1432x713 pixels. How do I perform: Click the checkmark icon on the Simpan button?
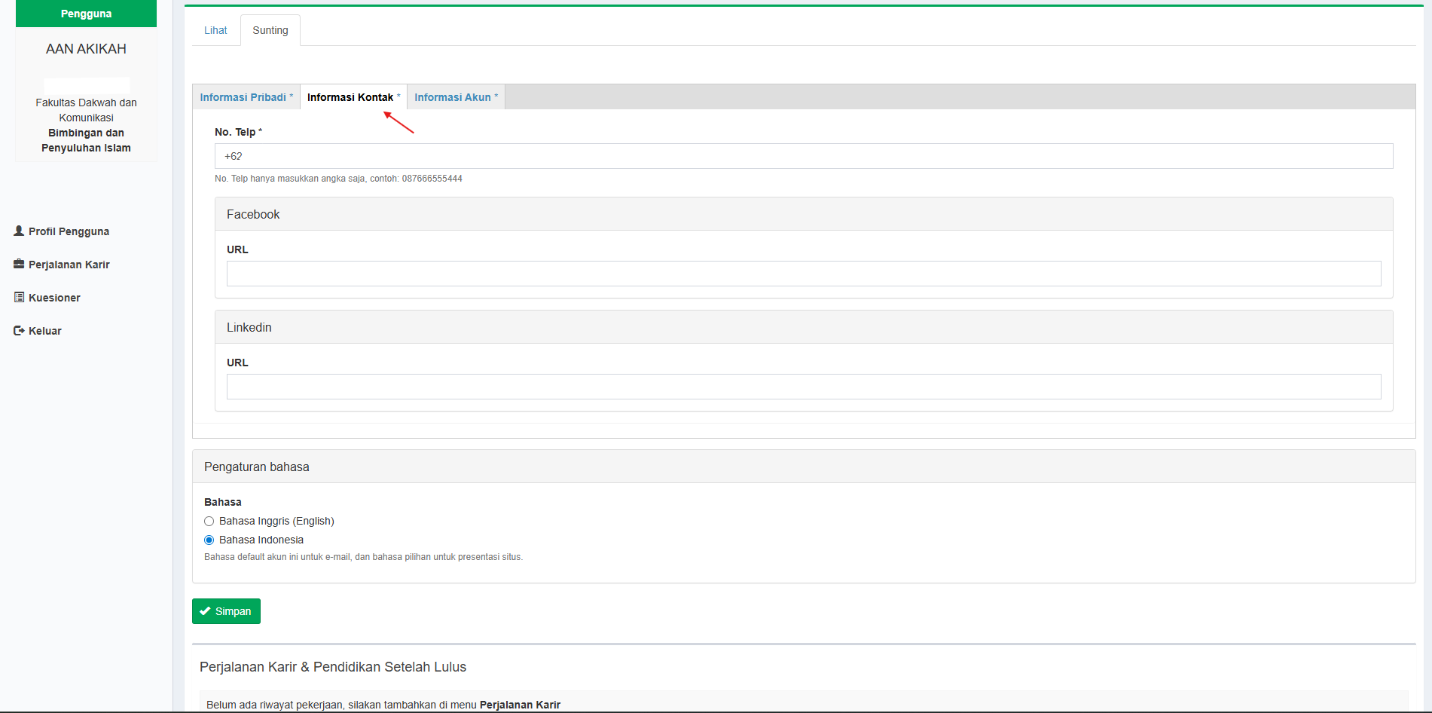pyautogui.click(x=205, y=611)
